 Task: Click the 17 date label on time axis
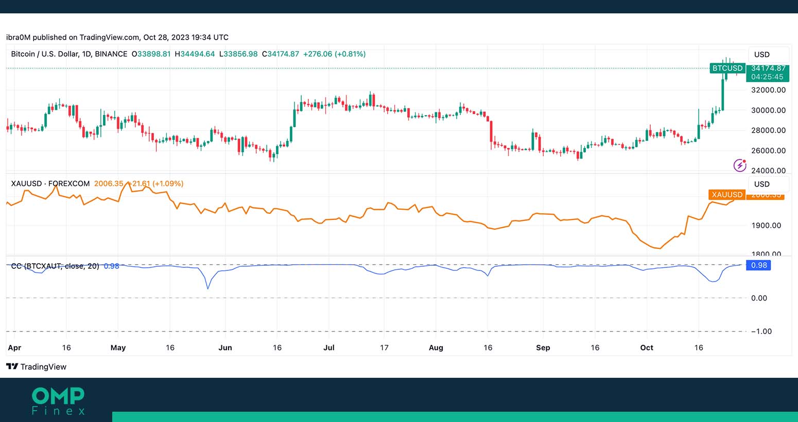click(x=384, y=347)
